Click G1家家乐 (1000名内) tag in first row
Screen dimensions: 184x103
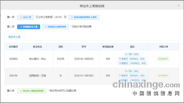(x=132, y=63)
